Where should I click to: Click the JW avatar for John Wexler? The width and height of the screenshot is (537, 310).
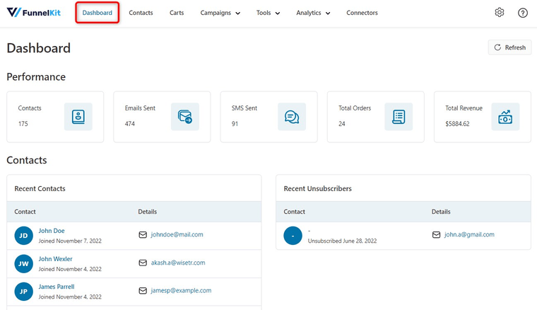point(23,264)
